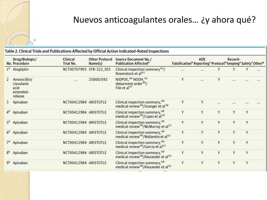Viewport: 267px width, 200px height.
Task: Click 'ARISTOTLE' in row 8
Action: (98, 153)
